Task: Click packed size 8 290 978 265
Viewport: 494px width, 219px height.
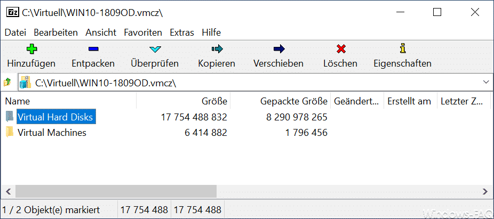Action: tap(297, 117)
